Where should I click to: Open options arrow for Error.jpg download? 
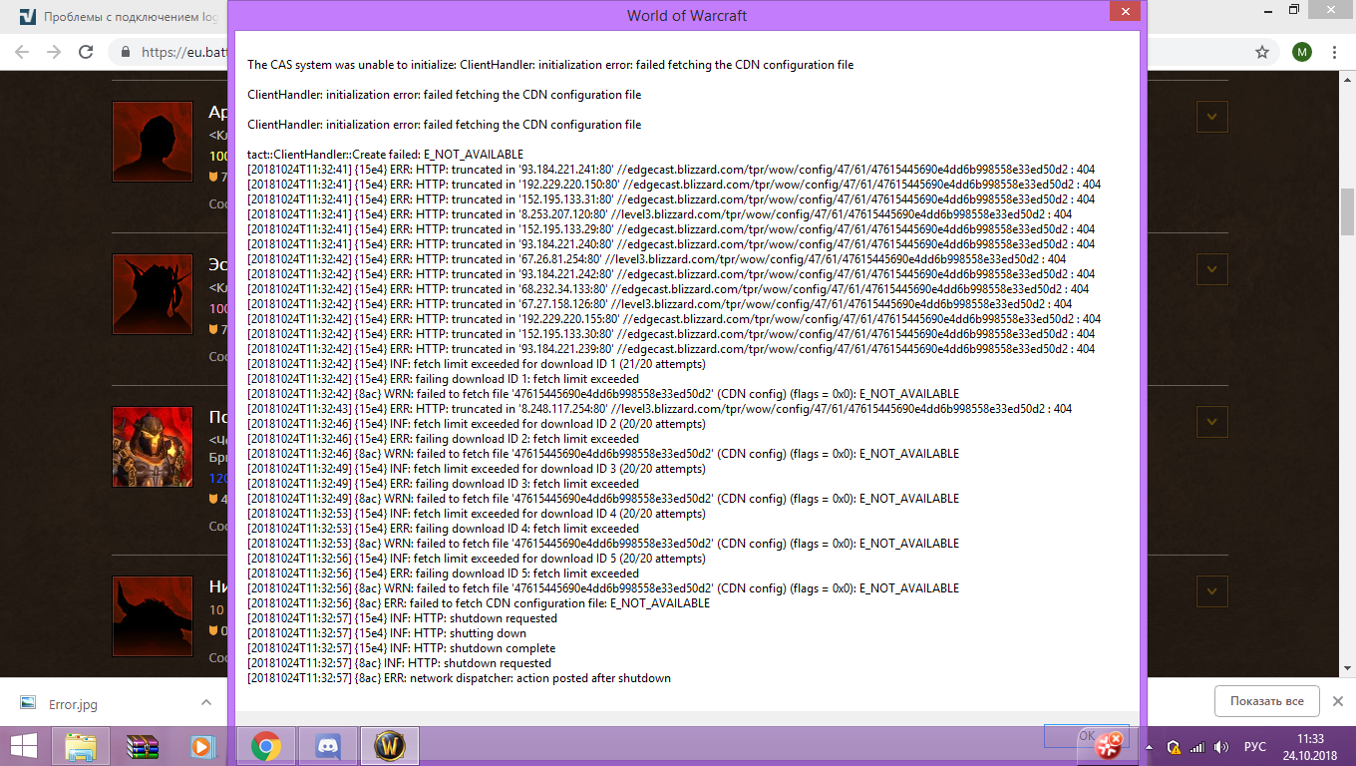[206, 702]
